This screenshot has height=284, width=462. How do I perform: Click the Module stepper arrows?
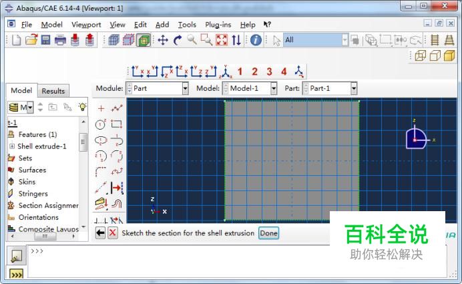point(130,88)
